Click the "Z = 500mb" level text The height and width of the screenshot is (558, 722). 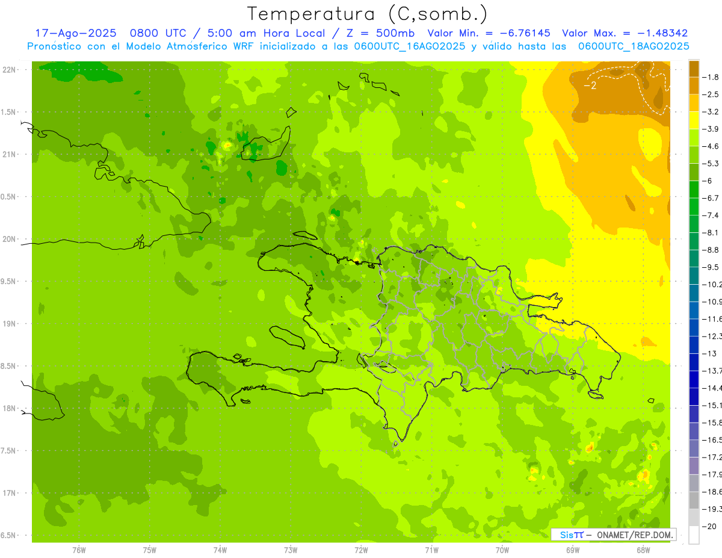click(380, 34)
